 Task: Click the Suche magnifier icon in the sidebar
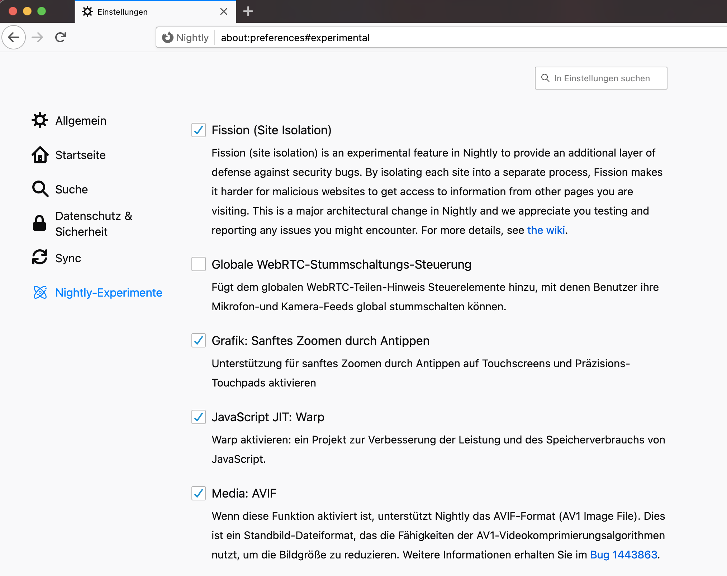point(40,189)
